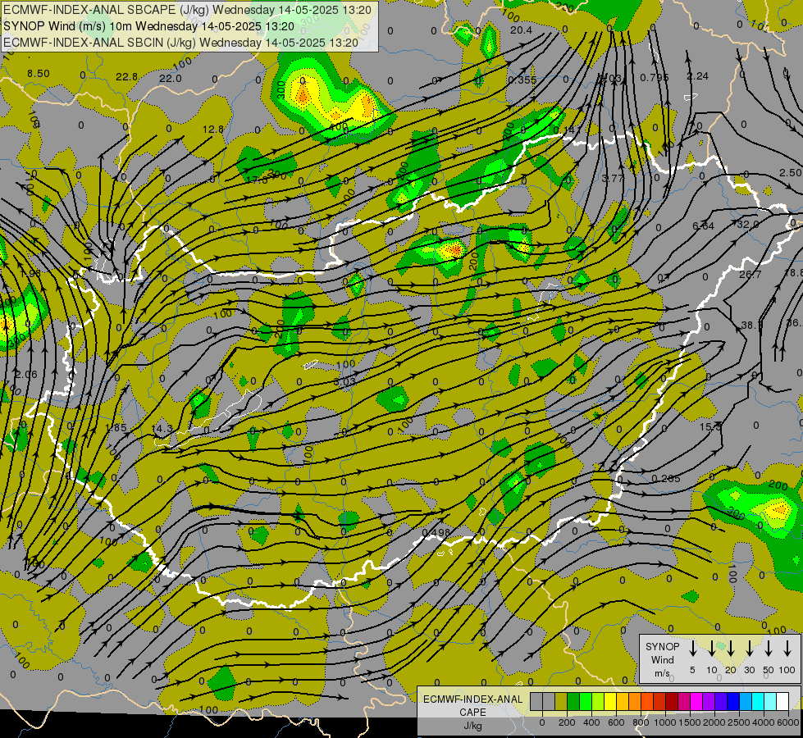Click the 2500 tick label on CAPE legend
803x738 pixels.
click(739, 722)
